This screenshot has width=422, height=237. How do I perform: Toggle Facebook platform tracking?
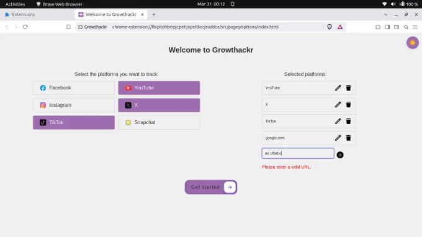pos(74,88)
